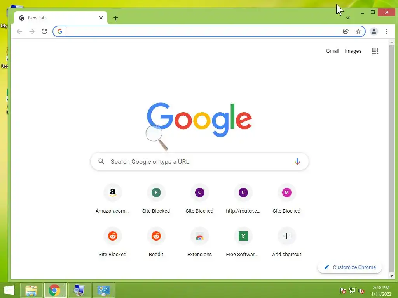Open the green P Site Blocked shortcut
Screen dimensions: 398x298
click(156, 199)
